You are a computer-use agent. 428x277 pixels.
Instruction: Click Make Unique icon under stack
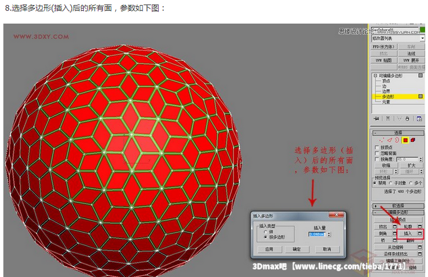coord(399,119)
